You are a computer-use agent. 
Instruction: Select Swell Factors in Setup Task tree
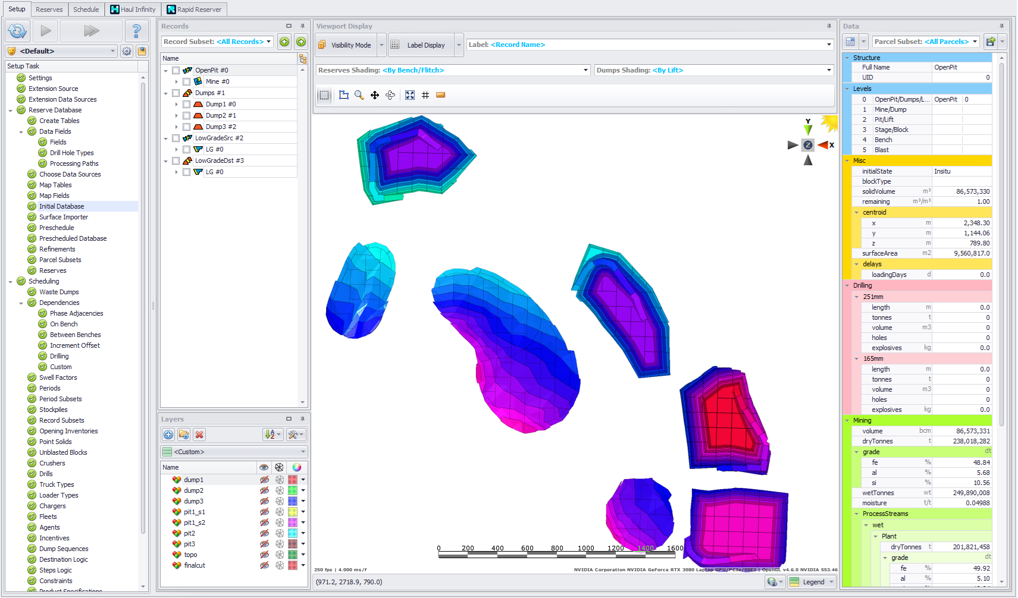click(x=58, y=377)
